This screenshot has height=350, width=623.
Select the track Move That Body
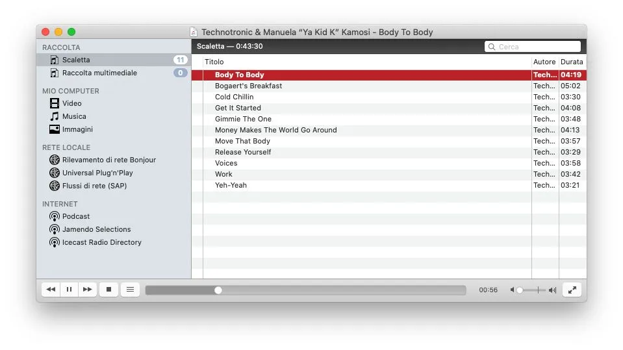[389, 142]
